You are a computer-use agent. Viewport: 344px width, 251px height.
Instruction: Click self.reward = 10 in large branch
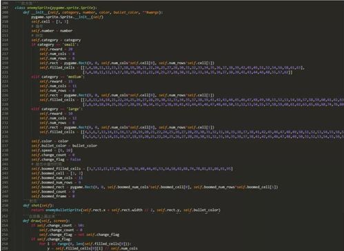coord(57,113)
